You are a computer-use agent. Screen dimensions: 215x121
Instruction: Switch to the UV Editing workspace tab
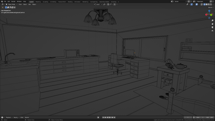pyautogui.click(x=53, y=2)
